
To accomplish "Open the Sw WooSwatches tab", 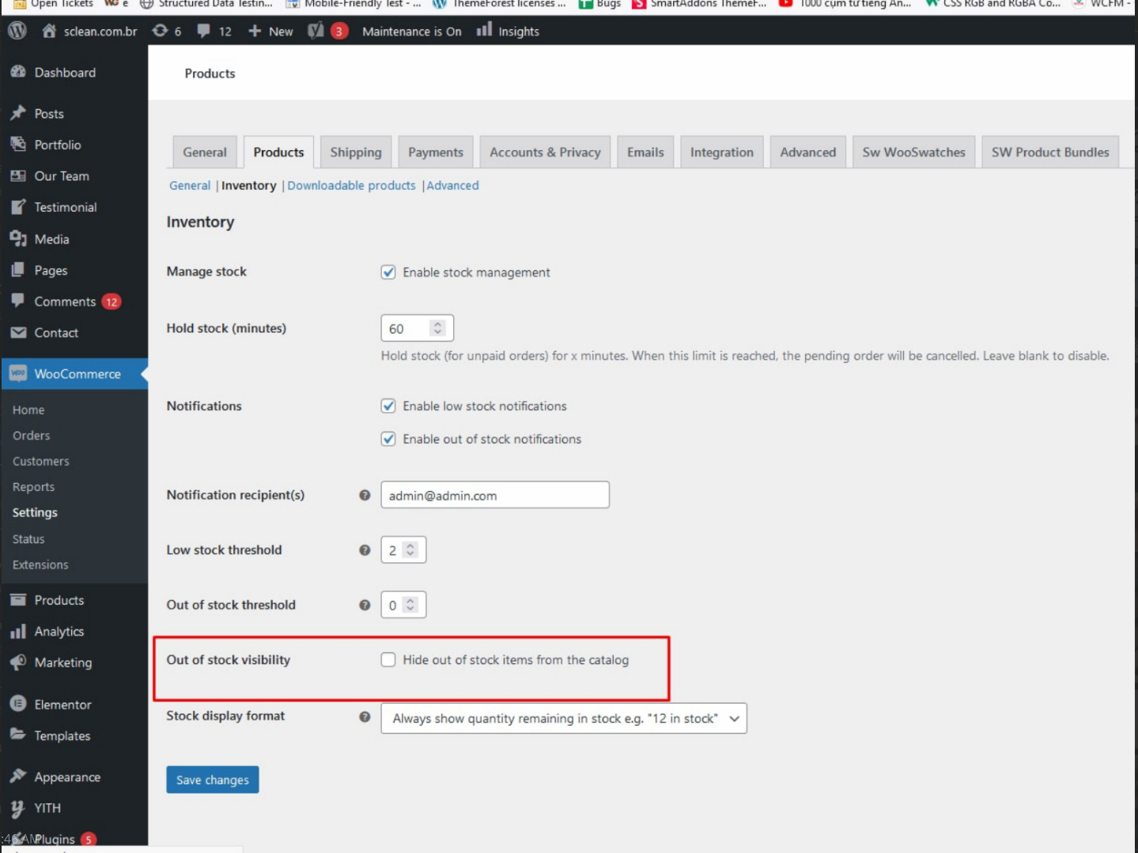I will tap(913, 152).
